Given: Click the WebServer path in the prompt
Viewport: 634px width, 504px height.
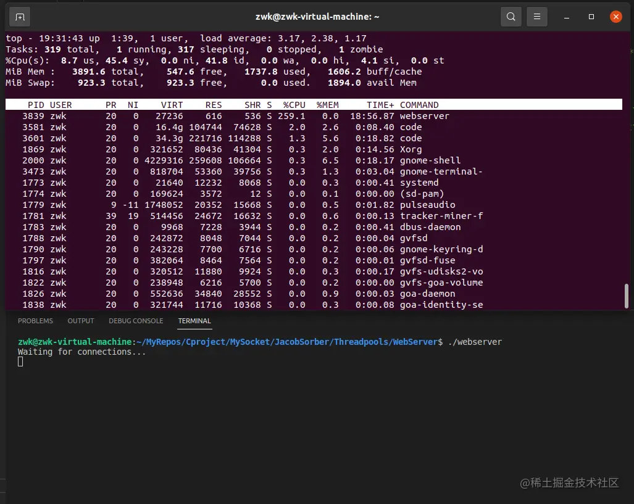Looking at the screenshot, I should 415,342.
